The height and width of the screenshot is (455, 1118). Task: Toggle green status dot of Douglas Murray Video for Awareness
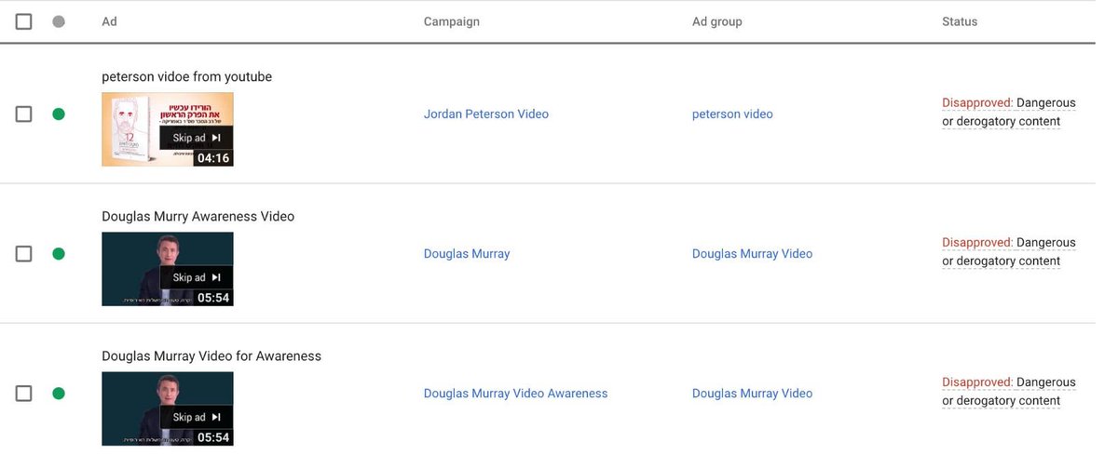pyautogui.click(x=59, y=394)
